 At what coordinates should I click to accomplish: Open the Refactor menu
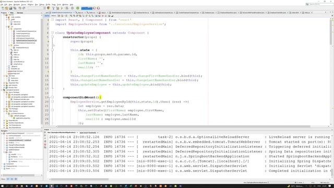[30, 5]
